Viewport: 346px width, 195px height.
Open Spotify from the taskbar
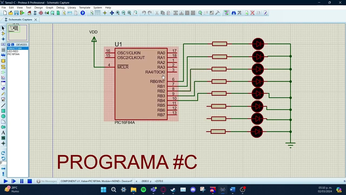[x=143, y=190]
